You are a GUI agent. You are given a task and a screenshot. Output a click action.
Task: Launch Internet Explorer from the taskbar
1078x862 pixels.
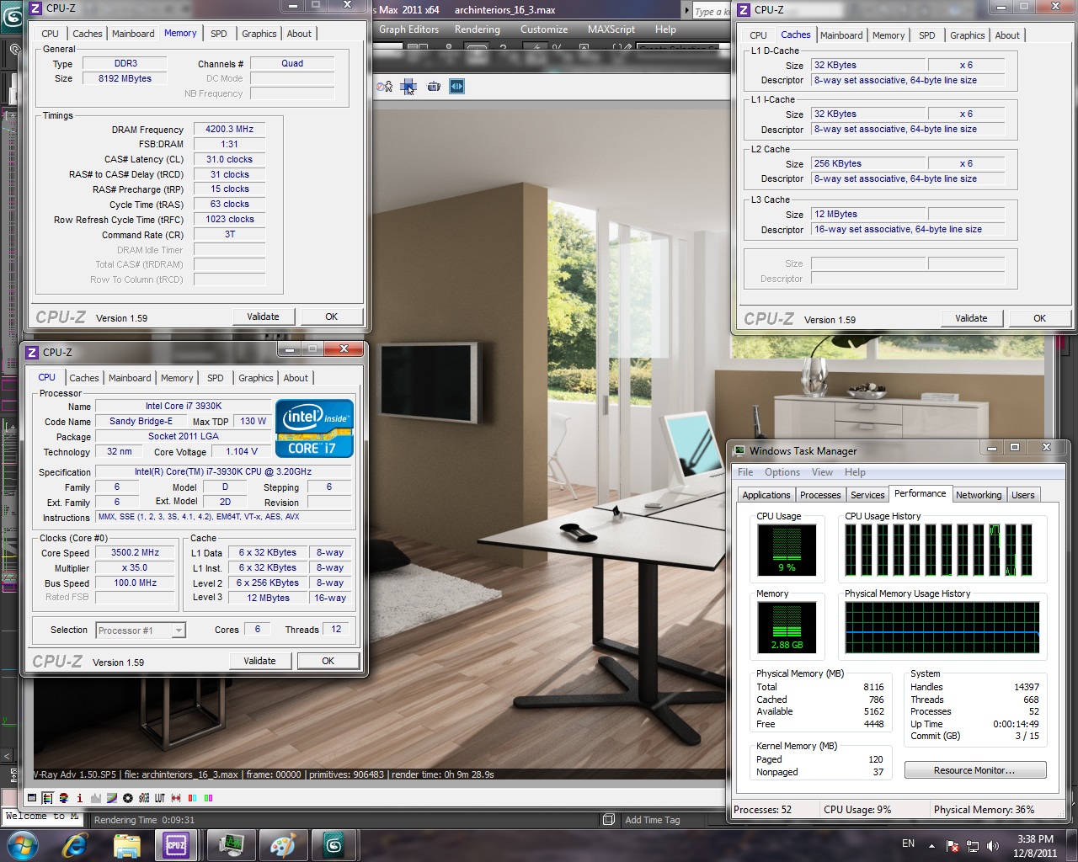coord(75,845)
